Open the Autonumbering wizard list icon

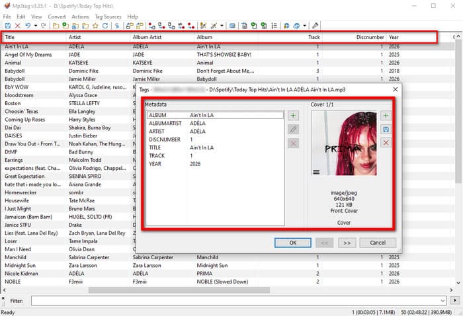(x=274, y=26)
